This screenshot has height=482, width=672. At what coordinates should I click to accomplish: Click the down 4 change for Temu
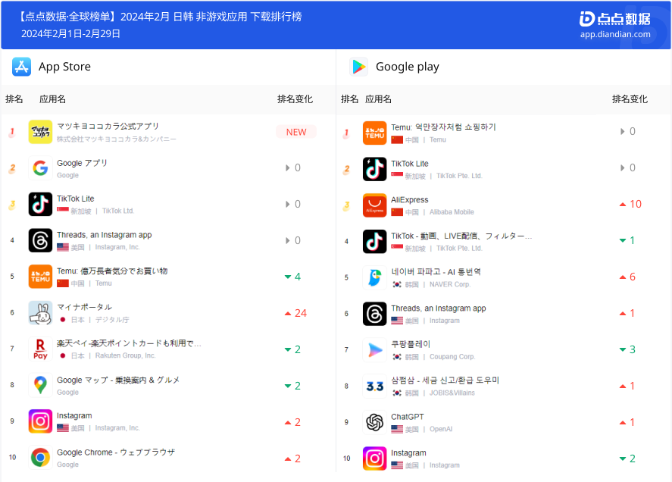coord(293,277)
